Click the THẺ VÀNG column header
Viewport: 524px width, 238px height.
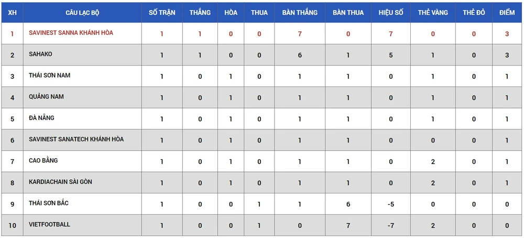(x=433, y=12)
